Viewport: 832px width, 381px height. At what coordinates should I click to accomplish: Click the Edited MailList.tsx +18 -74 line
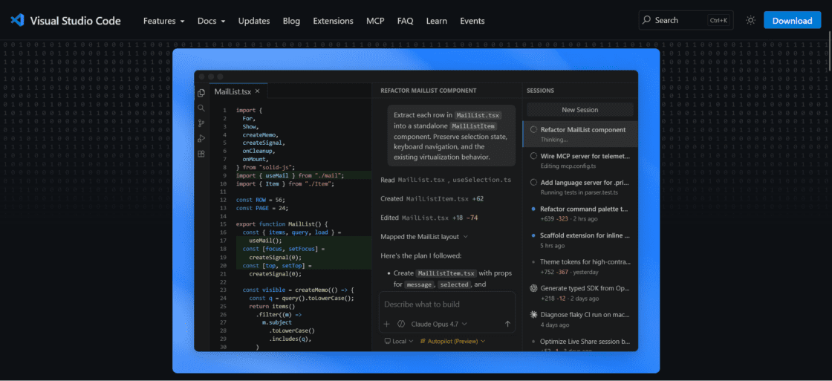(429, 218)
